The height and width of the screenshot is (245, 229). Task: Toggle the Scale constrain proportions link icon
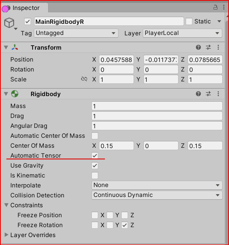point(84,79)
